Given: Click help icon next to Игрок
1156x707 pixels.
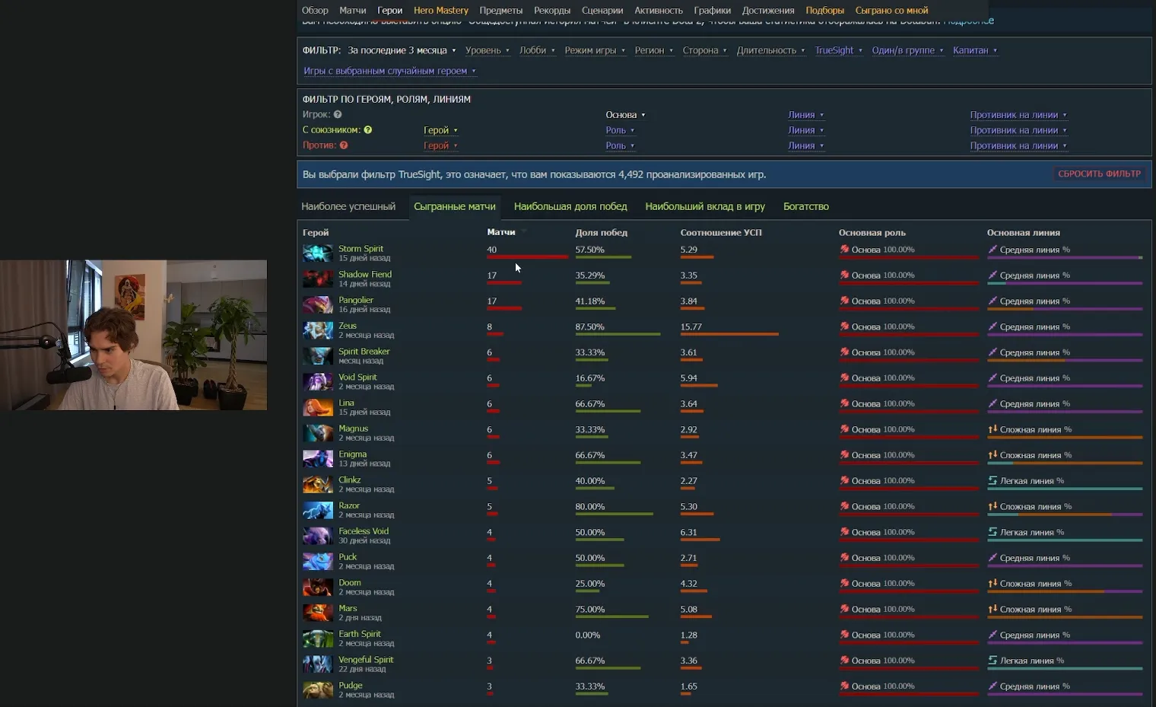Looking at the screenshot, I should [x=338, y=114].
